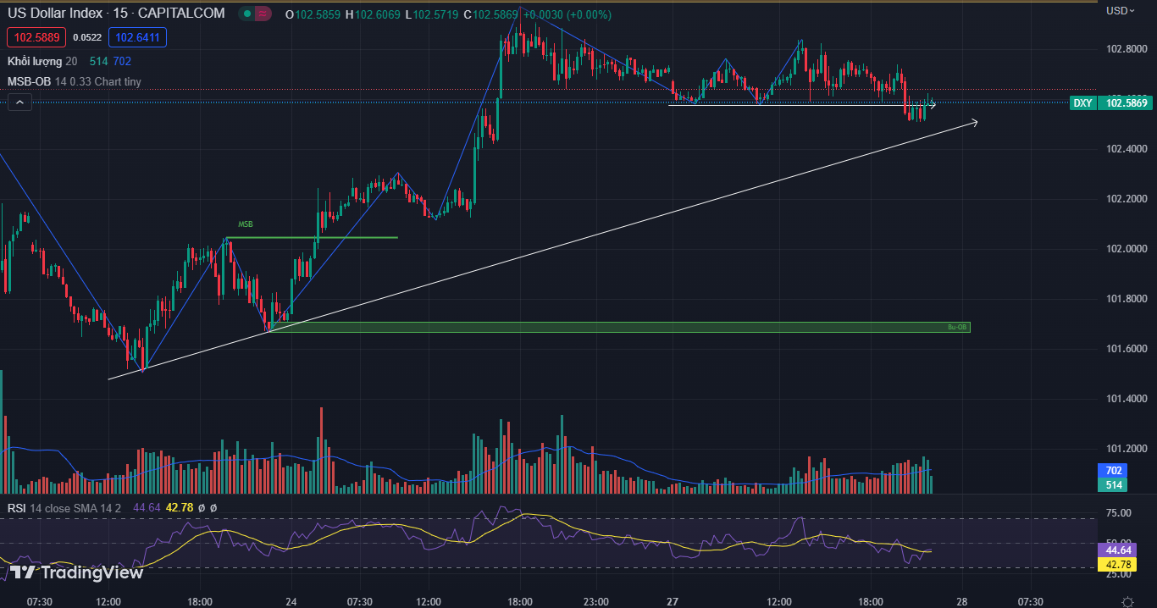Select the DXY price label on the price scale

(1083, 102)
